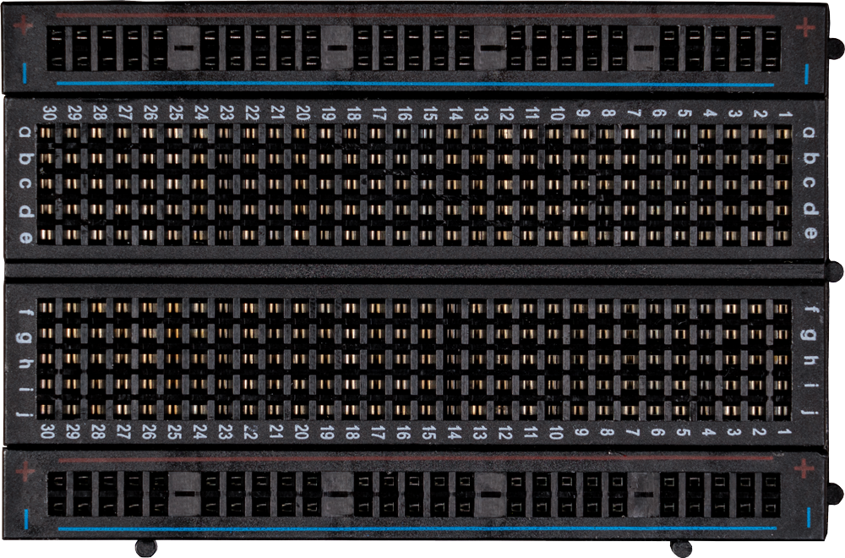Click the row letter 'a' on the left edge
This screenshot has width=845, height=558.
[x=25, y=132]
